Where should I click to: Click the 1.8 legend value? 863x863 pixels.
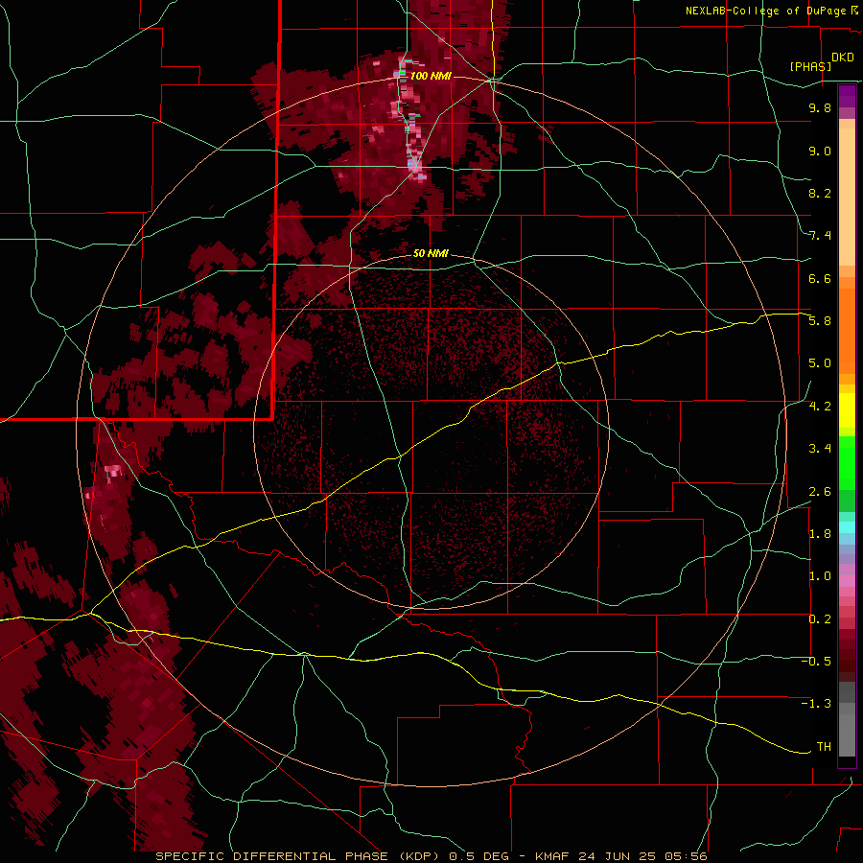click(x=820, y=534)
